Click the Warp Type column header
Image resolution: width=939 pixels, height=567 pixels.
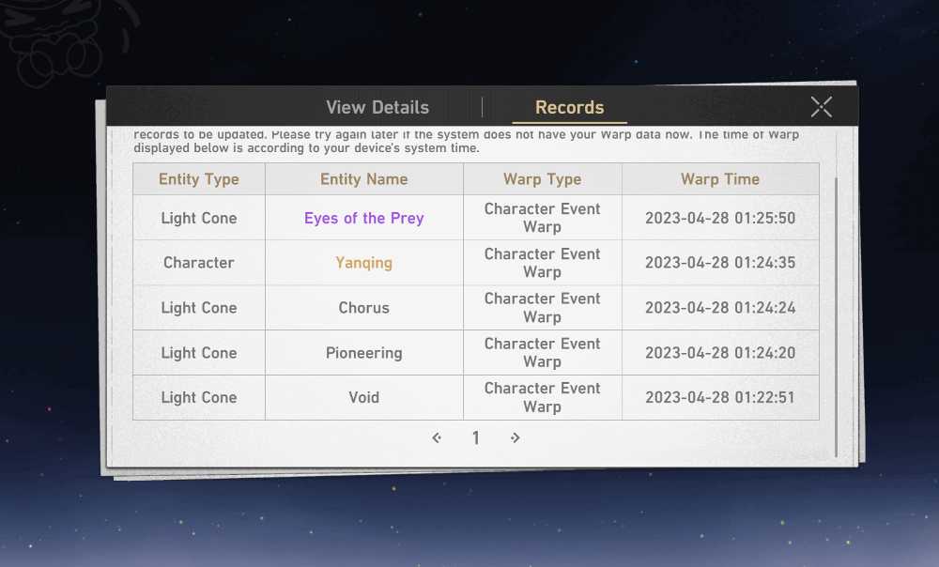543,179
